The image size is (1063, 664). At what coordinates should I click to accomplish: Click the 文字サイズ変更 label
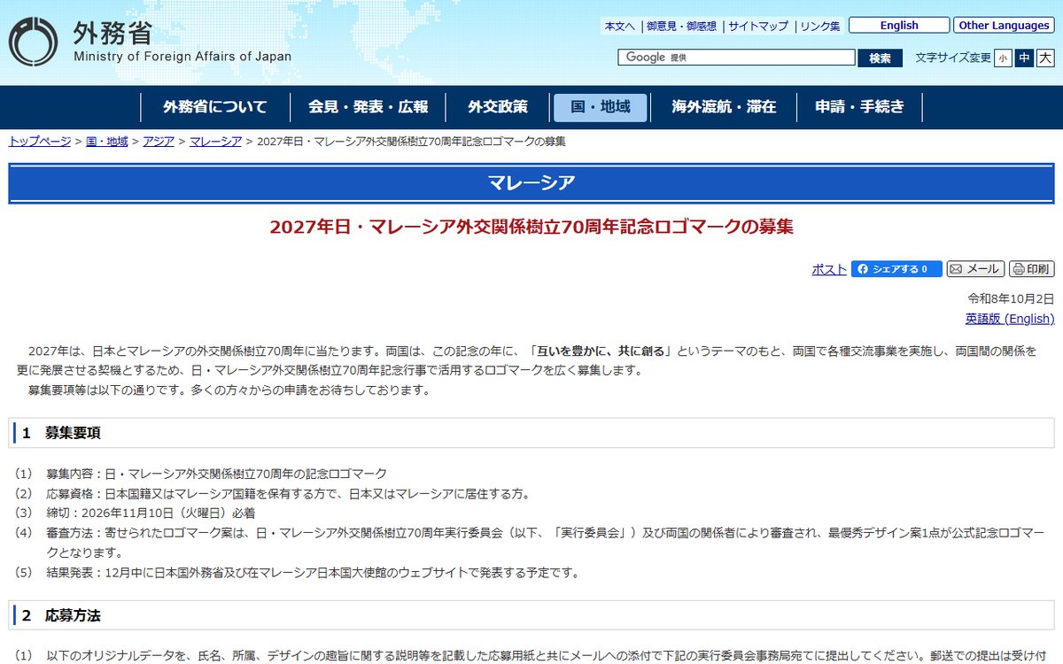click(953, 58)
